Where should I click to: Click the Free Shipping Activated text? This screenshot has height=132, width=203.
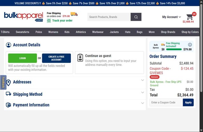173,45
